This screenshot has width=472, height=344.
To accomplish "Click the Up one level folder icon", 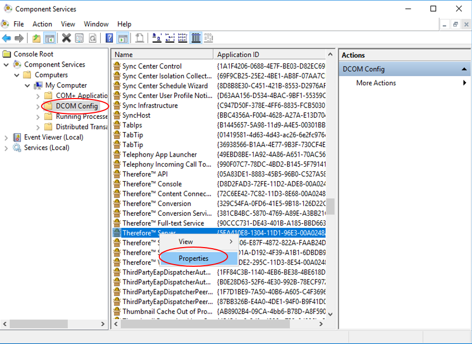I will tap(36, 38).
